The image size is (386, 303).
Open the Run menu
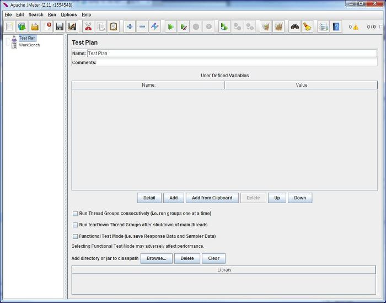[x=52, y=15]
